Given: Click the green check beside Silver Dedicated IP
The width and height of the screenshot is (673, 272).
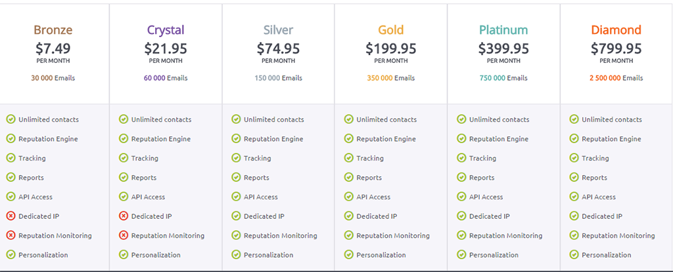Looking at the screenshot, I should point(236,216).
